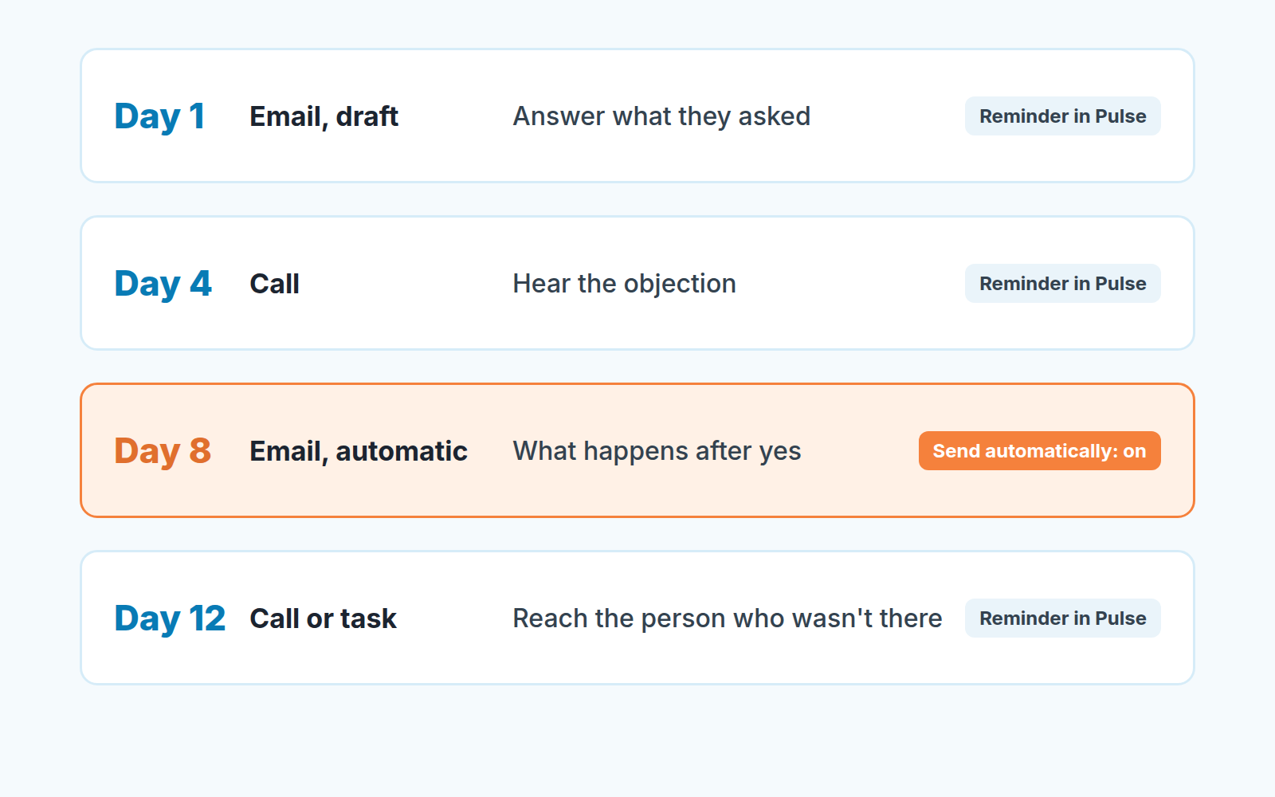1275x797 pixels.
Task: Click the Reminder in Pulse badge for Day 12
Action: pyautogui.click(x=1062, y=618)
